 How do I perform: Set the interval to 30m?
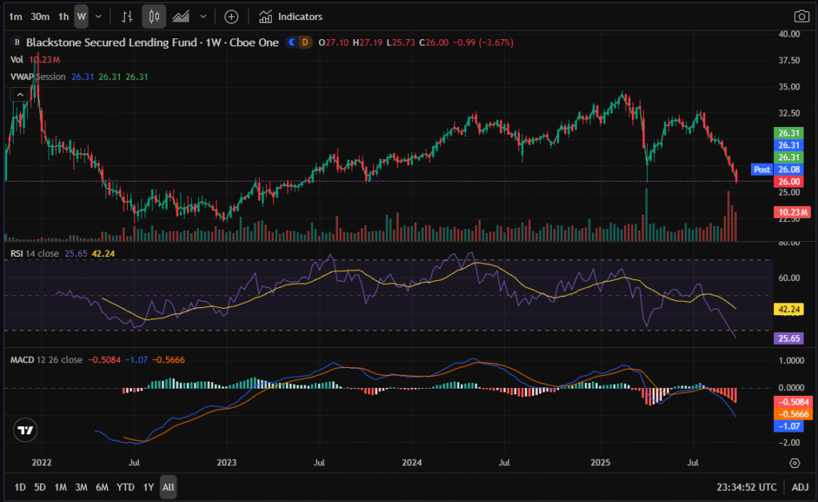coord(40,16)
